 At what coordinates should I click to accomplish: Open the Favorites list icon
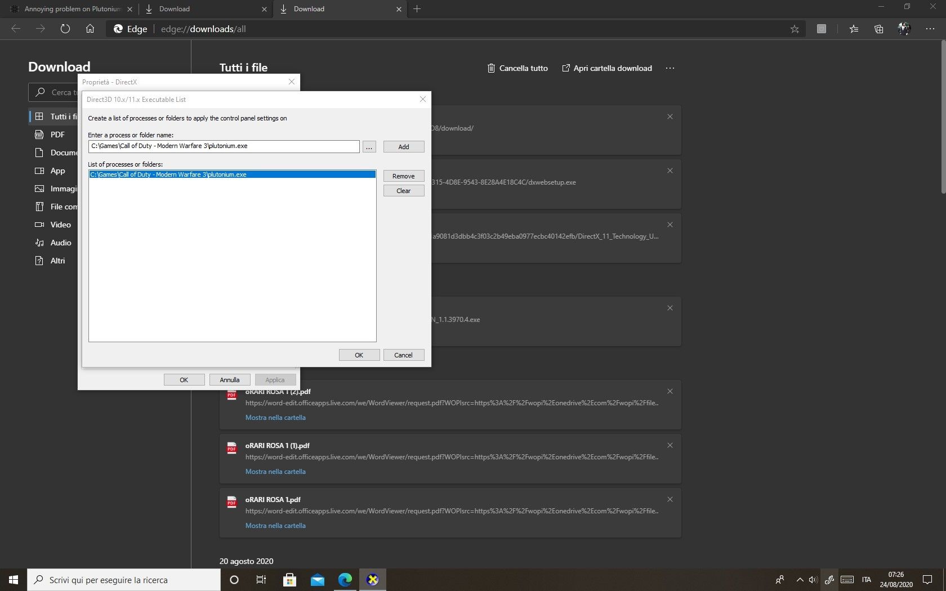pyautogui.click(x=854, y=29)
